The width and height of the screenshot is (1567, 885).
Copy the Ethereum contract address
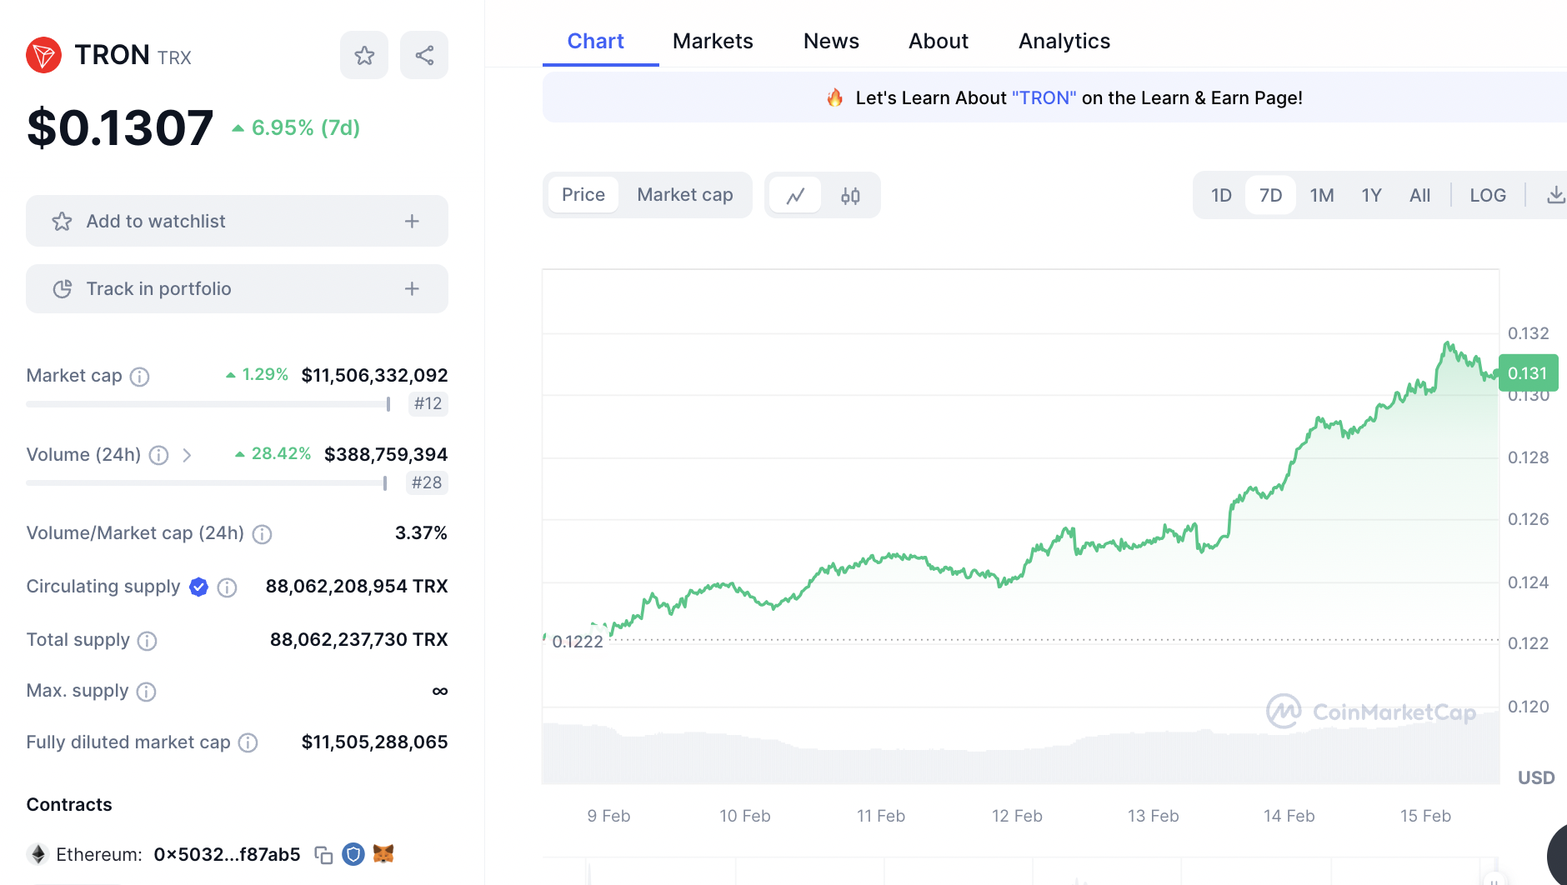pos(323,855)
